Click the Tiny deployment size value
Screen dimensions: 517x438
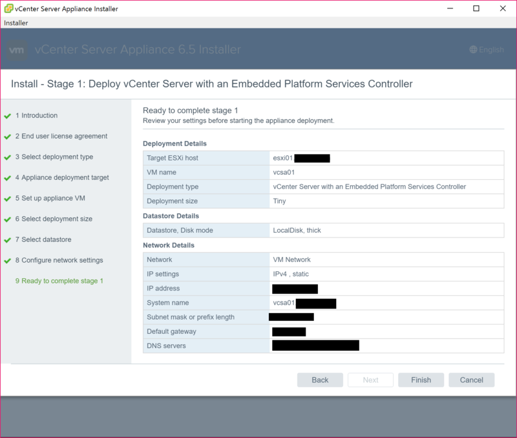[279, 201]
